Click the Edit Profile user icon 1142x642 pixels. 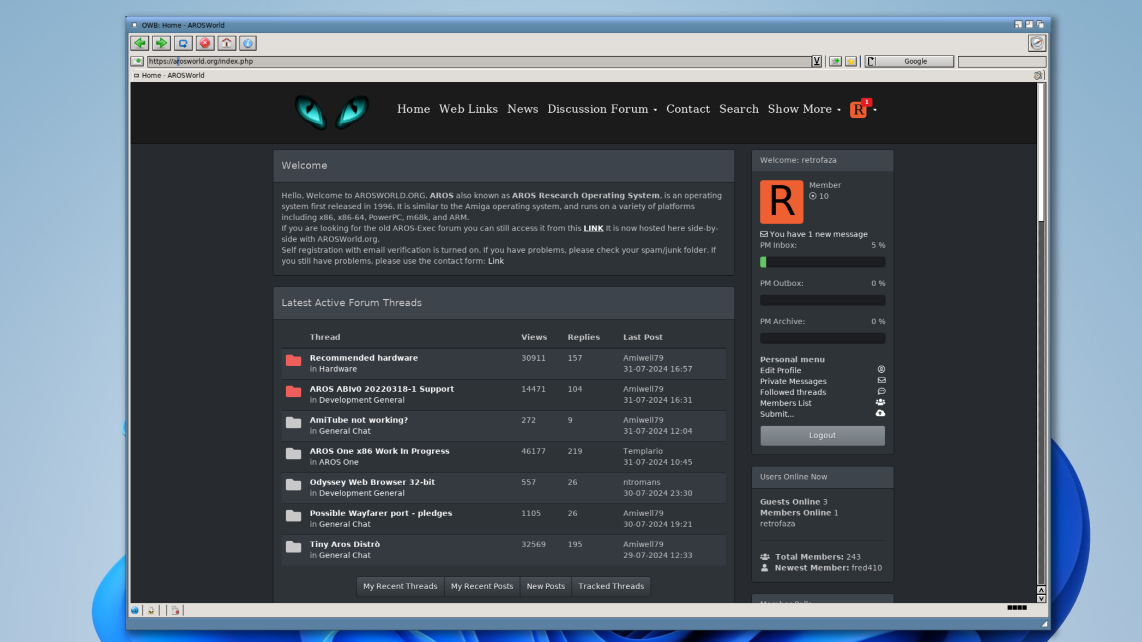point(881,370)
